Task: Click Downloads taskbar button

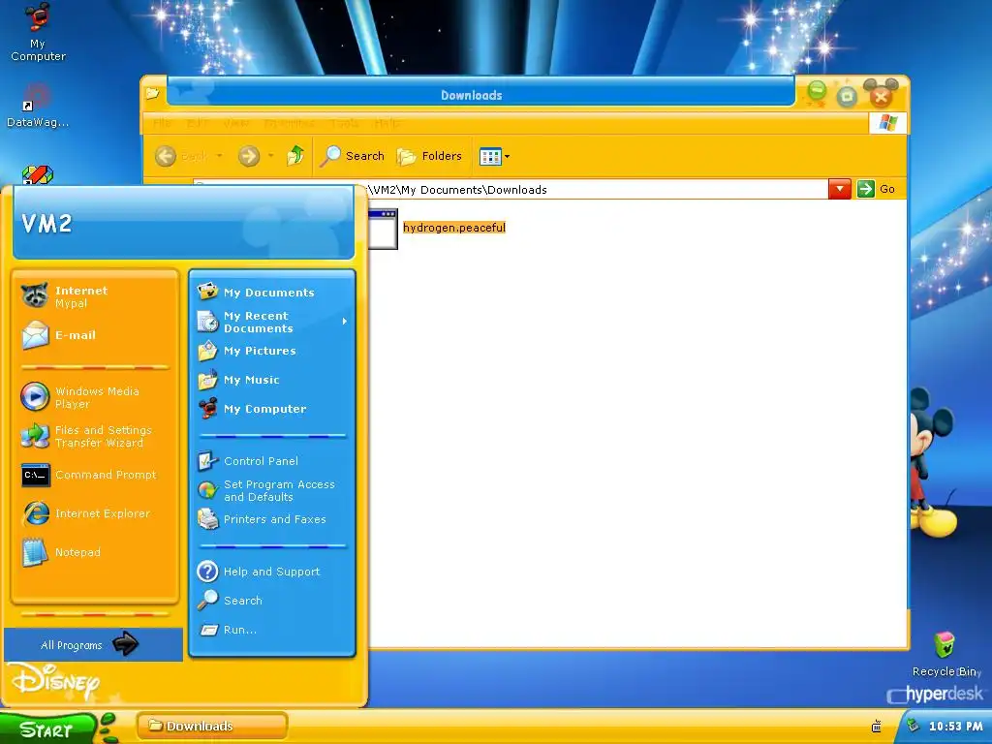Action: [x=212, y=726]
